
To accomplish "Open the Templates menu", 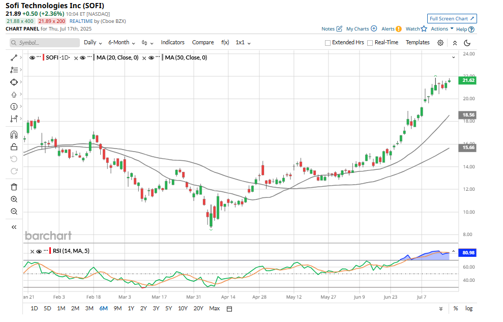I will pos(418,42).
